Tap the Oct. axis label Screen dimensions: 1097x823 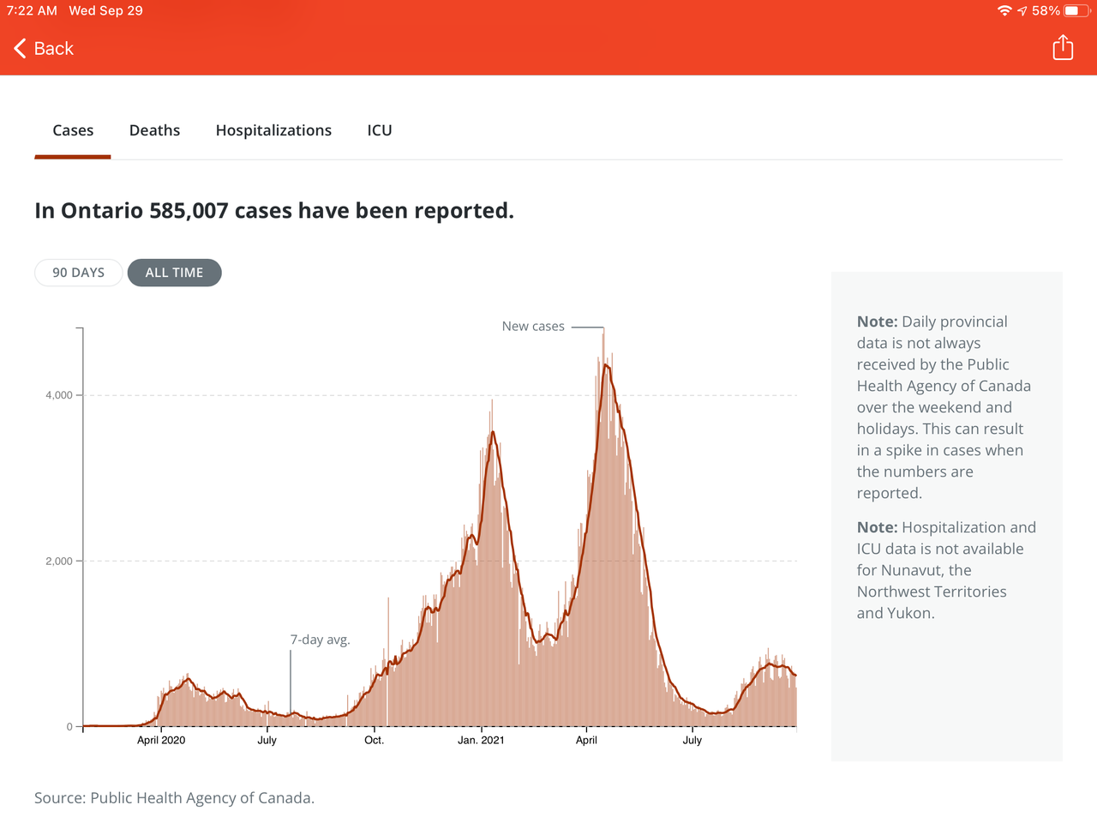374,740
